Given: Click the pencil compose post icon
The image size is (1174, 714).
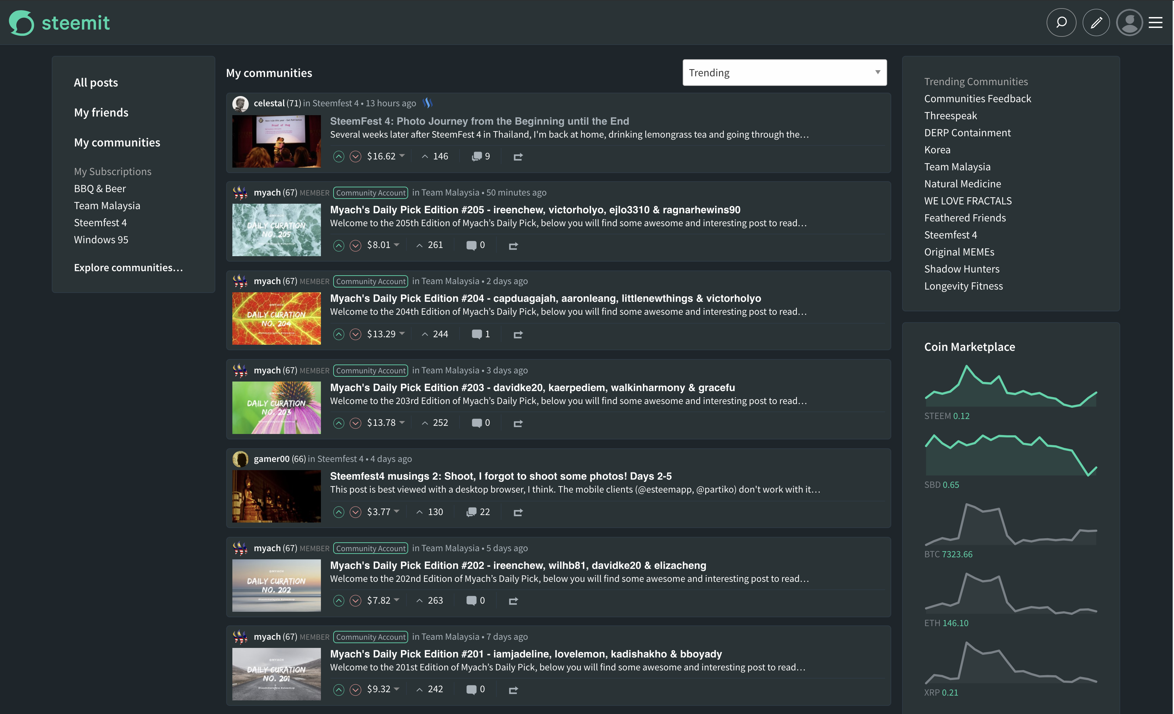Looking at the screenshot, I should pyautogui.click(x=1096, y=22).
